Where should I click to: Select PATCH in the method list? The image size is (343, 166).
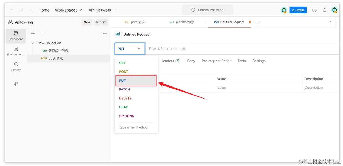pyautogui.click(x=136, y=89)
